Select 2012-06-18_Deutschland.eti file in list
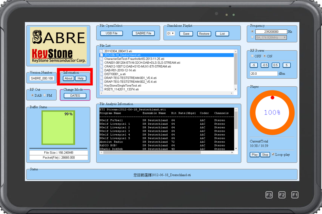The height and width of the screenshot is (214, 322). pos(122,55)
